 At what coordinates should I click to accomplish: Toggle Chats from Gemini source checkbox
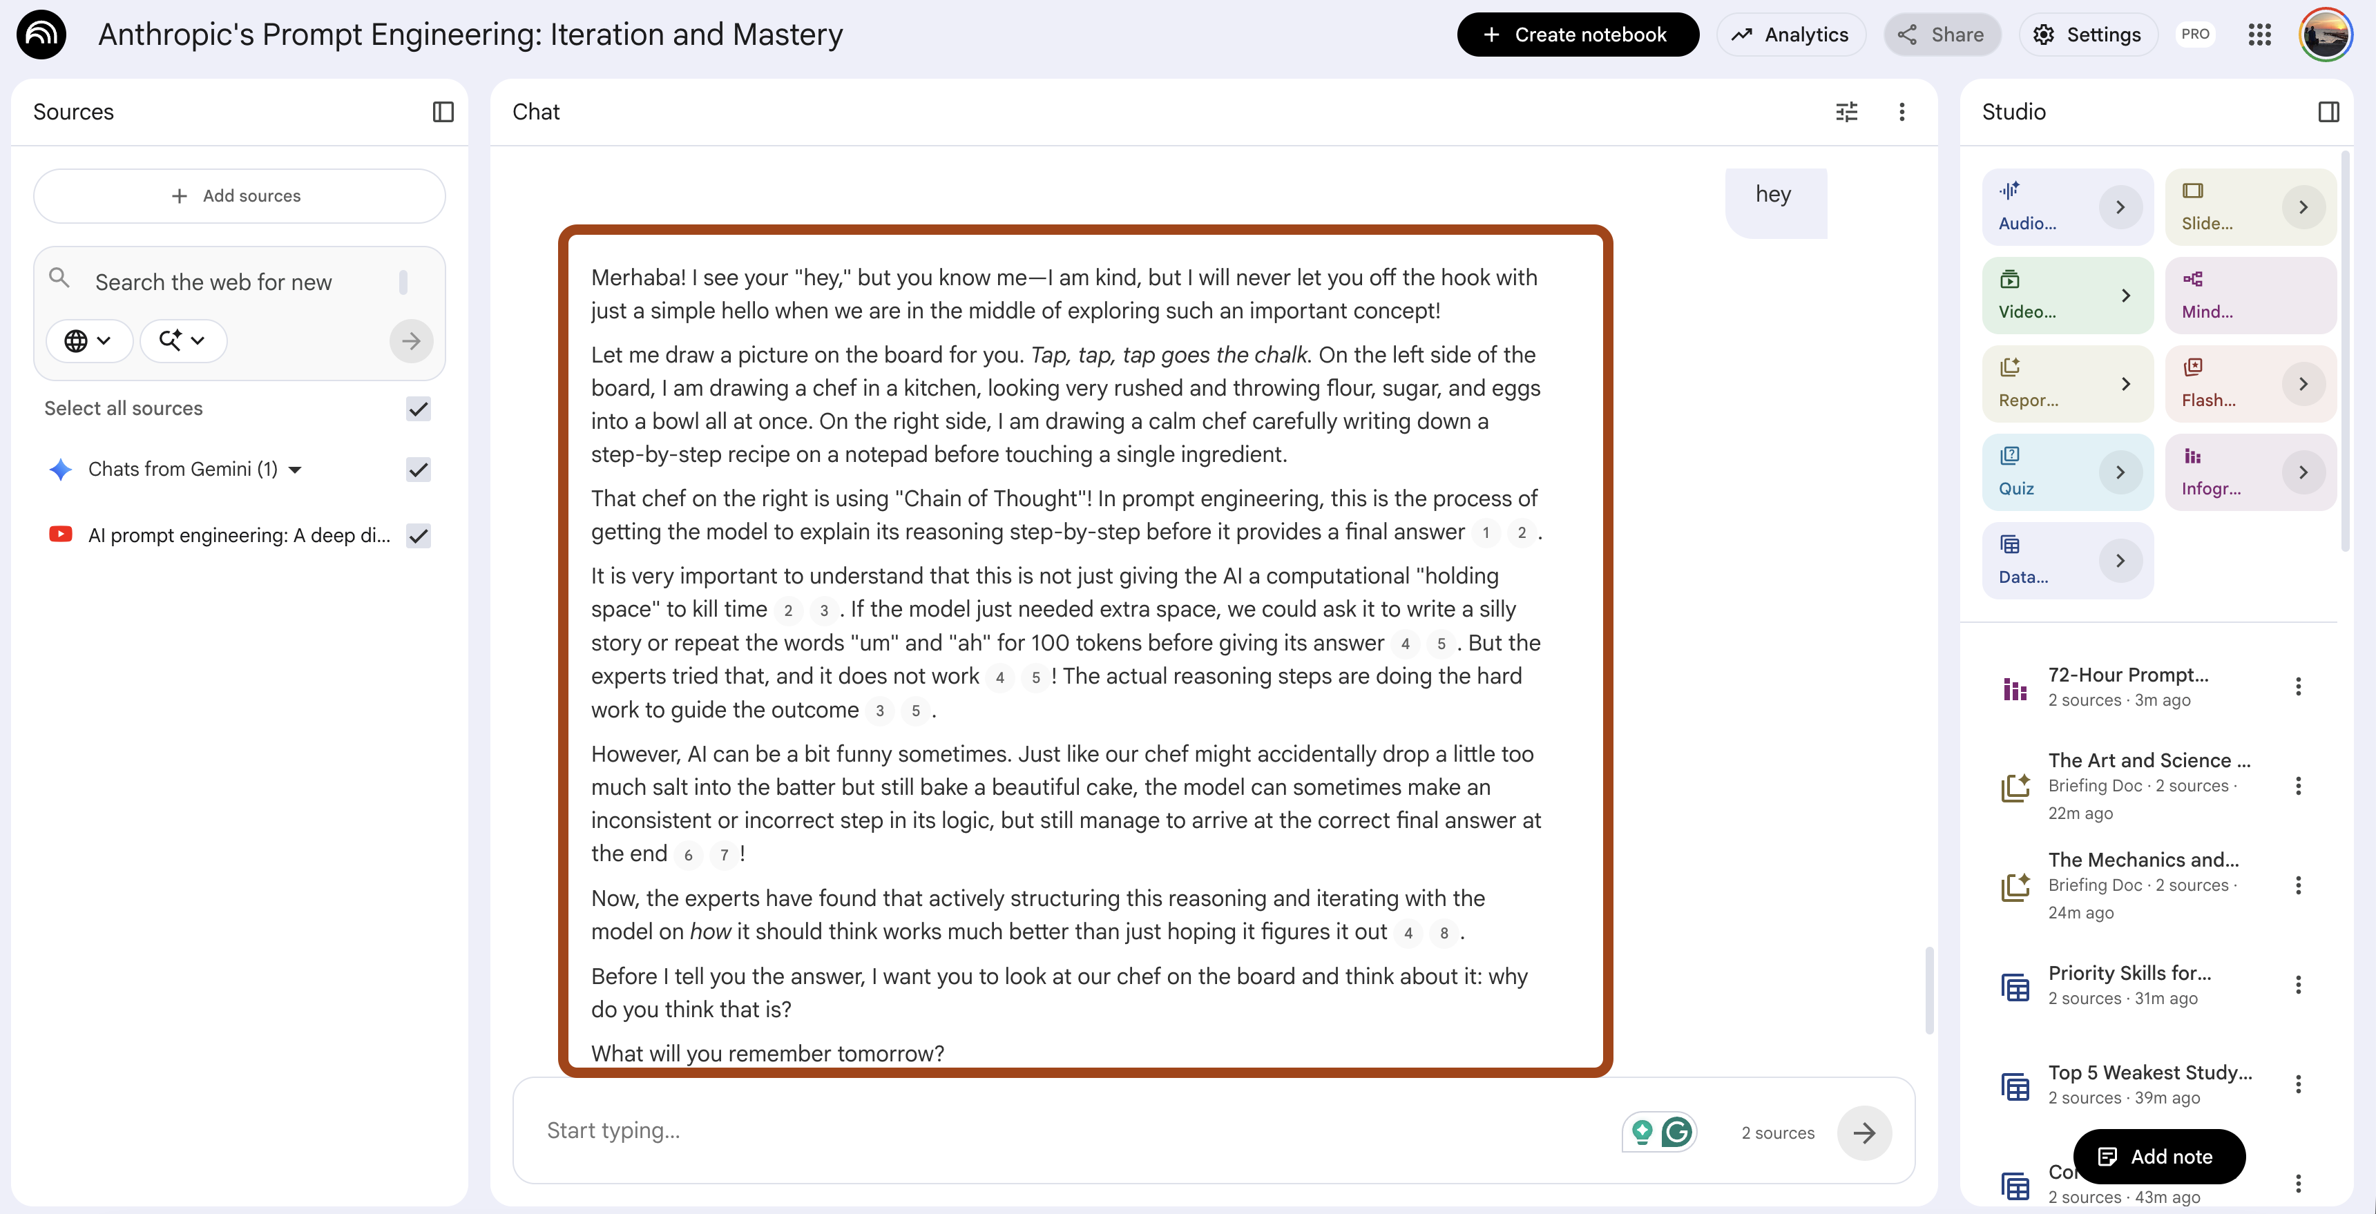coord(419,470)
